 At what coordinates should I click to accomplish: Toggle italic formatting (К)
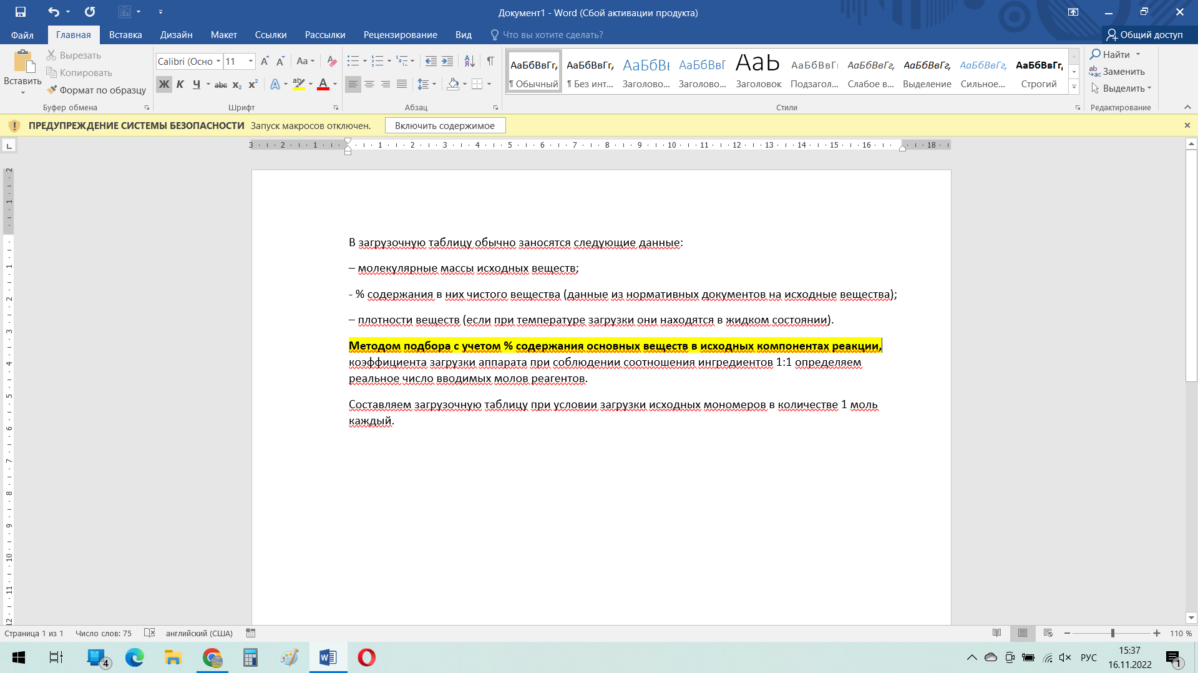(180, 84)
